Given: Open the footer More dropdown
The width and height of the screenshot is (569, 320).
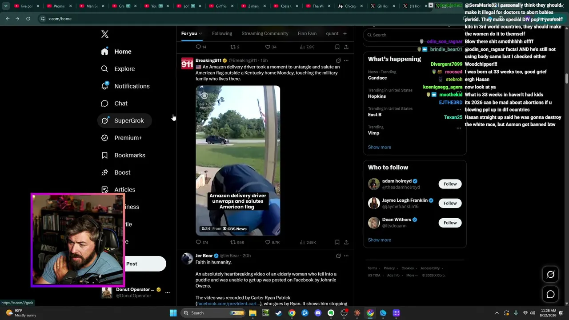Looking at the screenshot, I should click(412, 275).
